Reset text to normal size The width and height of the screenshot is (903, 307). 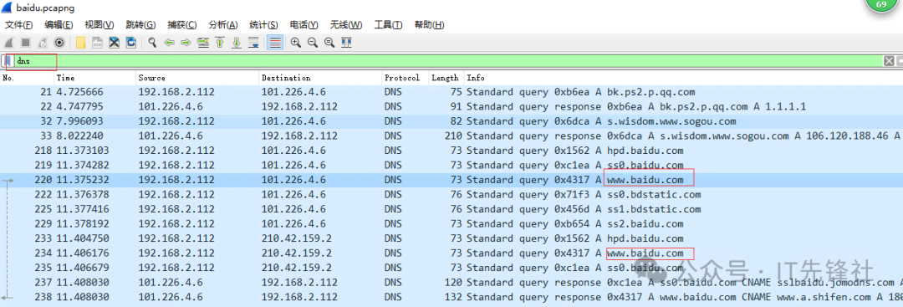click(x=329, y=43)
